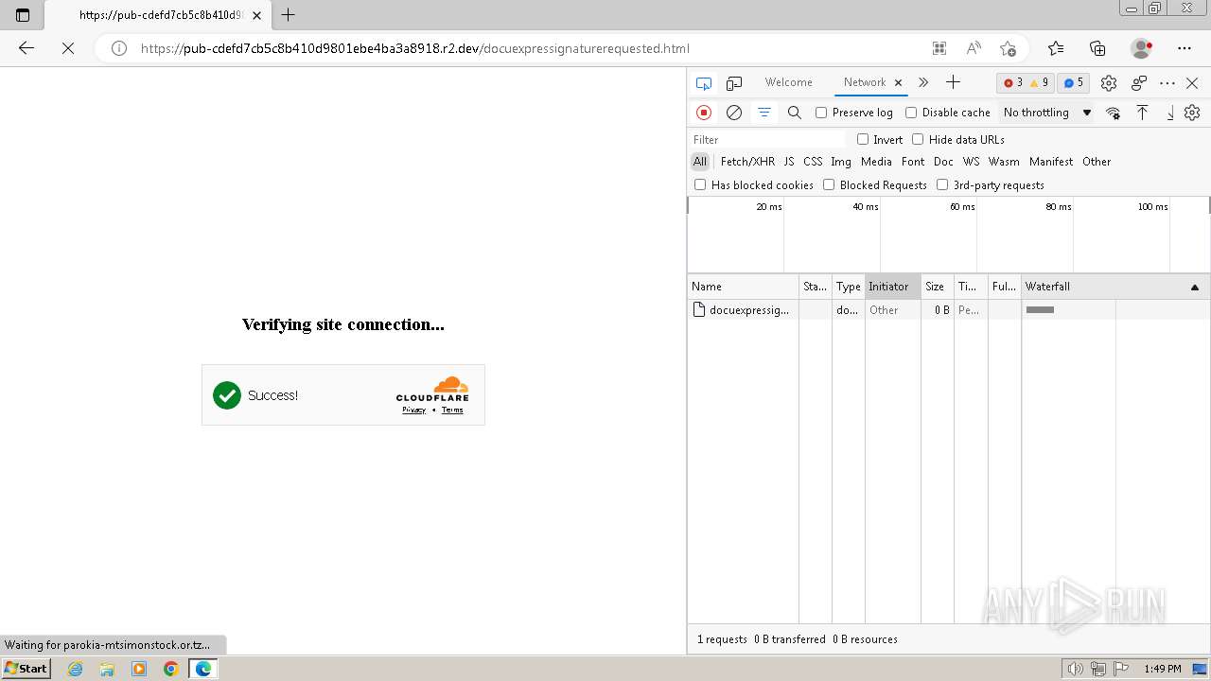The image size is (1211, 681).
Task: Filter by Media requests
Action: tap(876, 162)
